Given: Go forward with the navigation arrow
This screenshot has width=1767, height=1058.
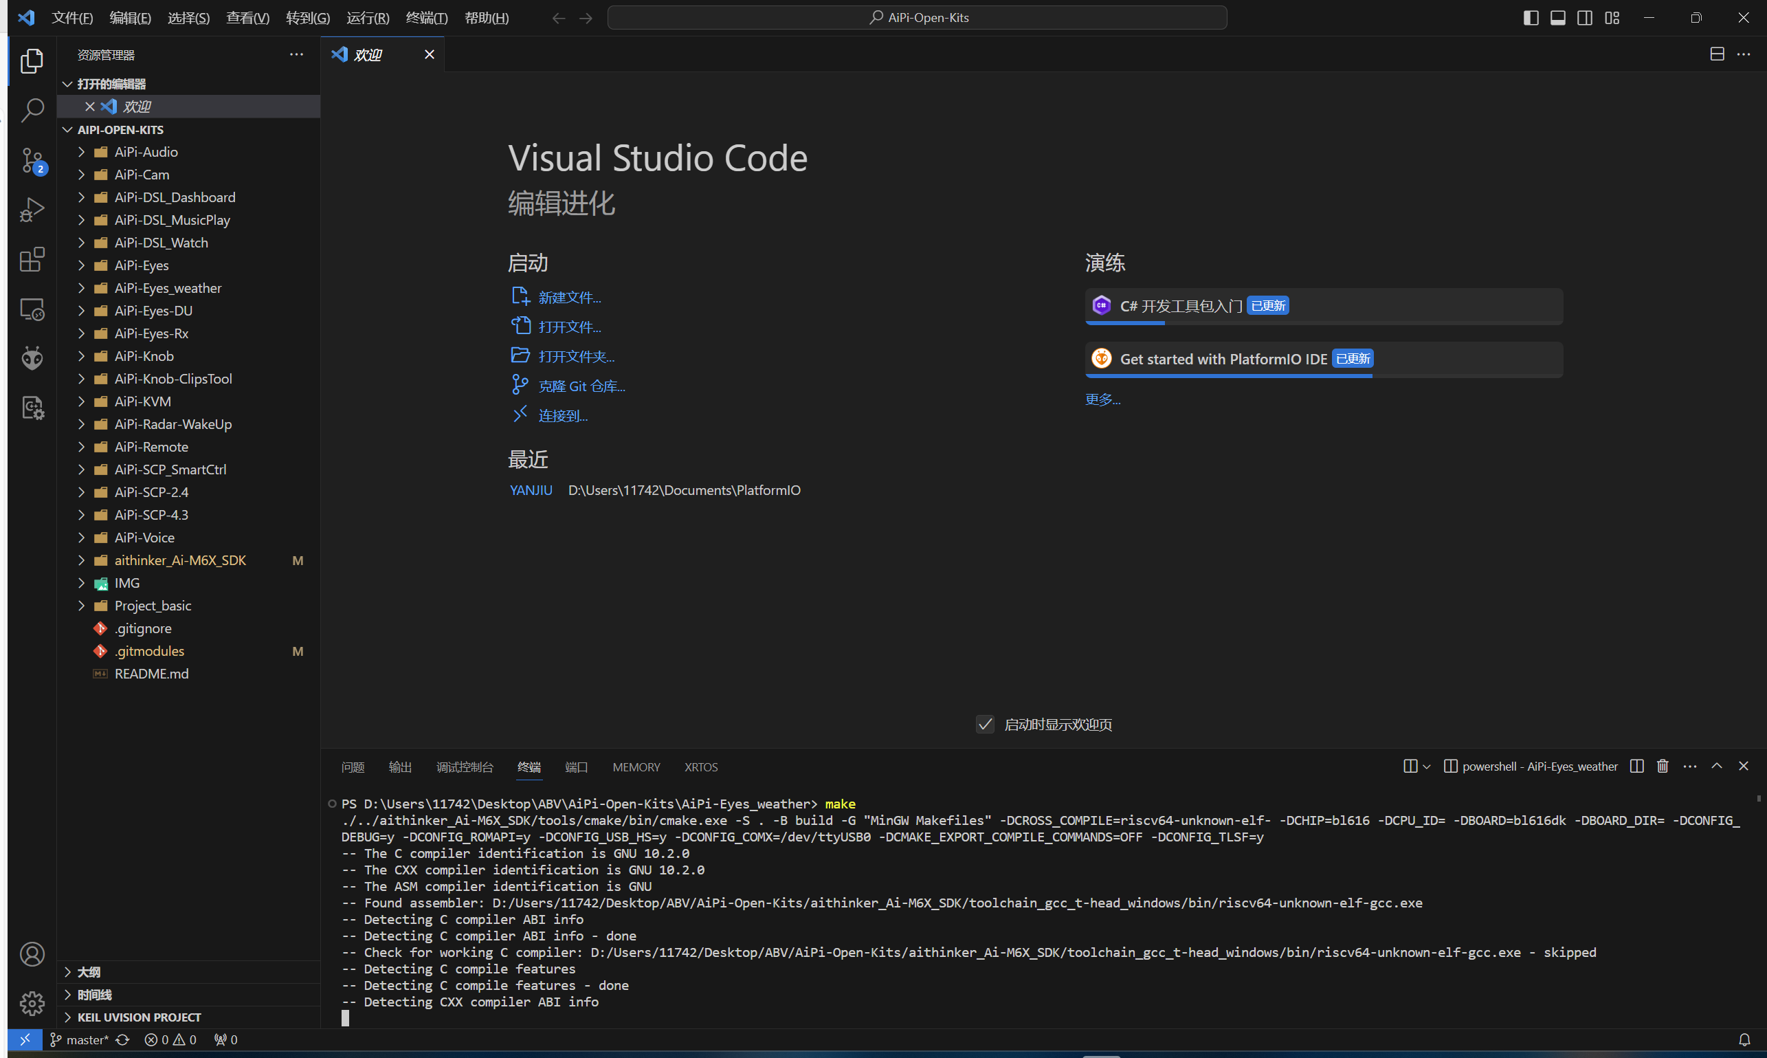Looking at the screenshot, I should (586, 18).
